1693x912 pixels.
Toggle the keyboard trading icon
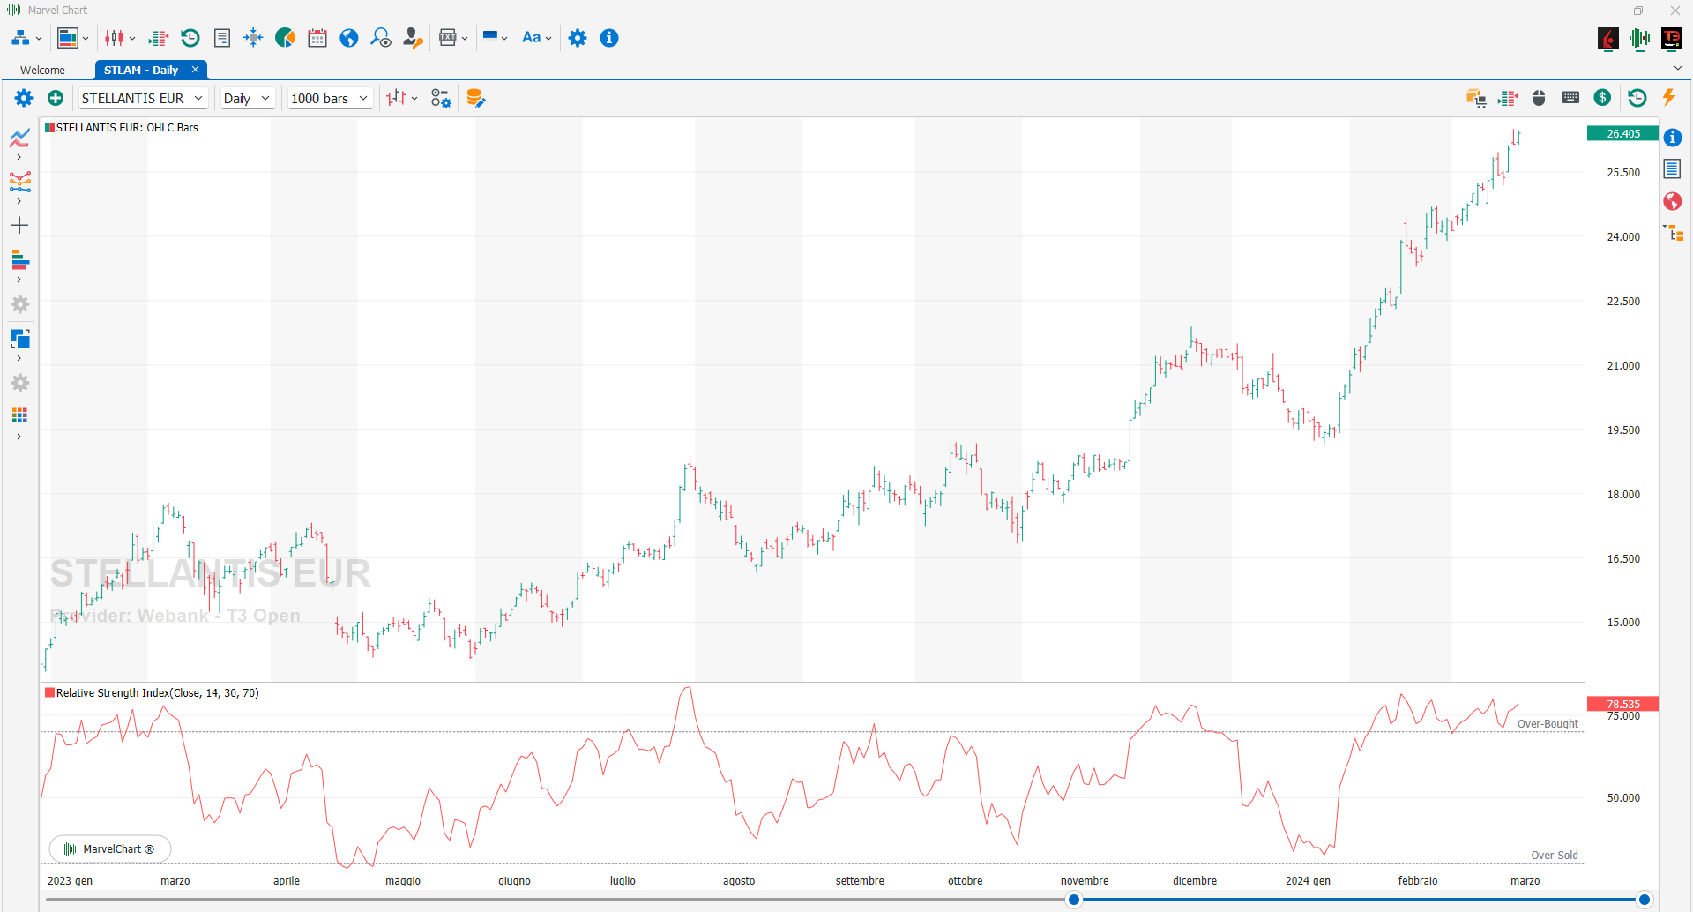tap(1570, 98)
